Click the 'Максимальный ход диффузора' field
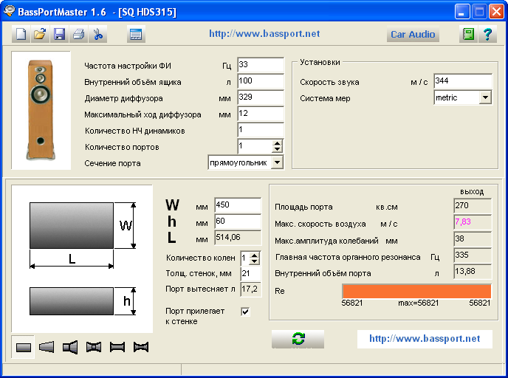This screenshot has width=508, height=378. click(x=261, y=114)
